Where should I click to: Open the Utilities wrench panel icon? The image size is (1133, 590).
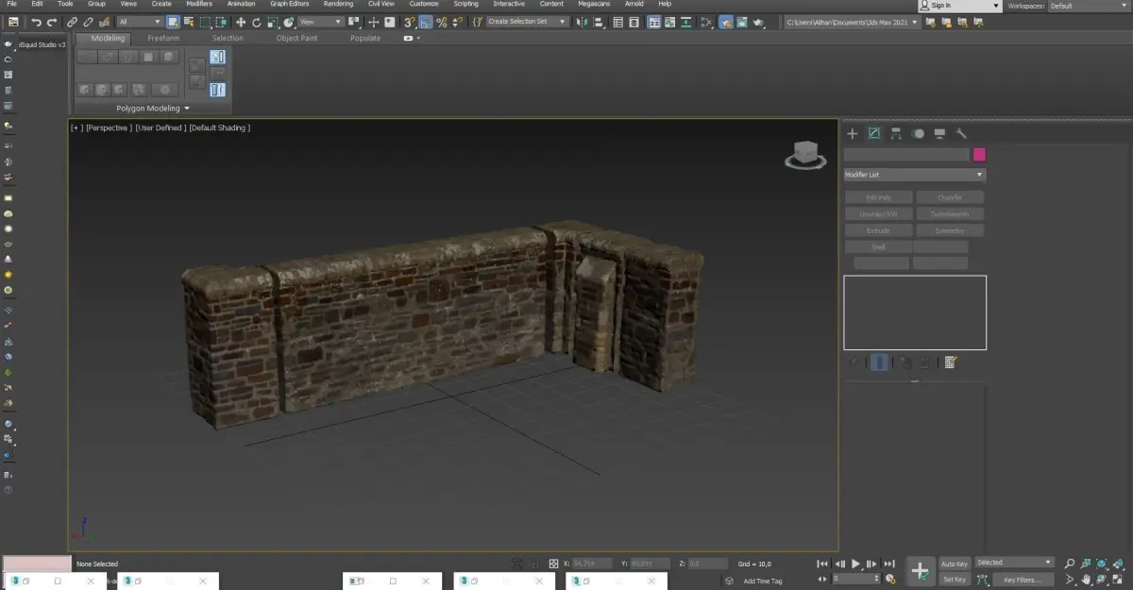tap(961, 134)
